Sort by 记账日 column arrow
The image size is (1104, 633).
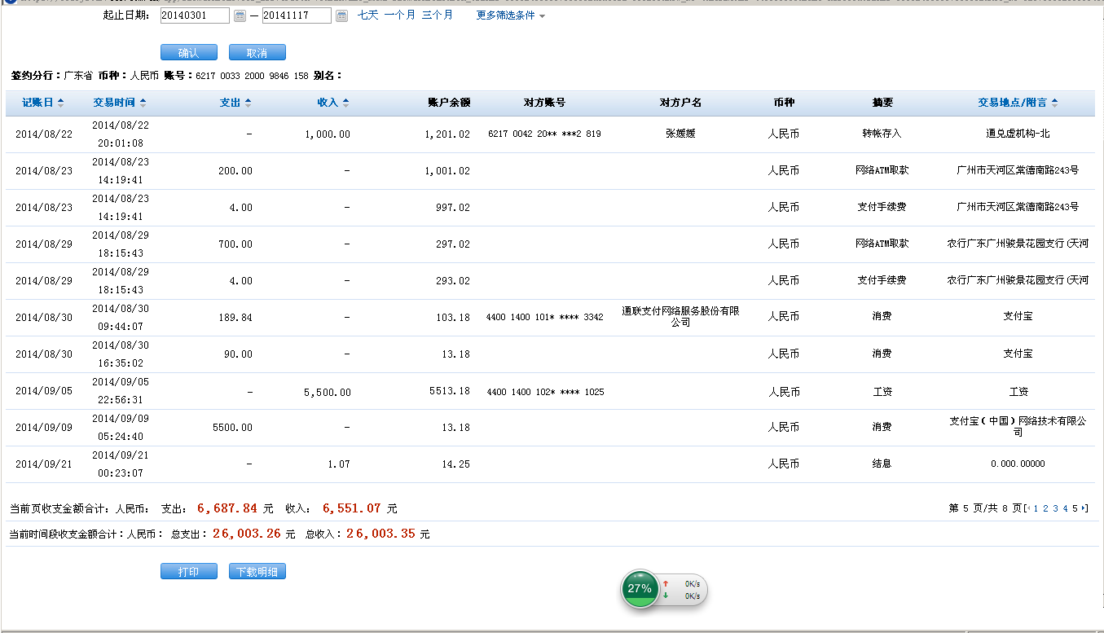tap(60, 103)
